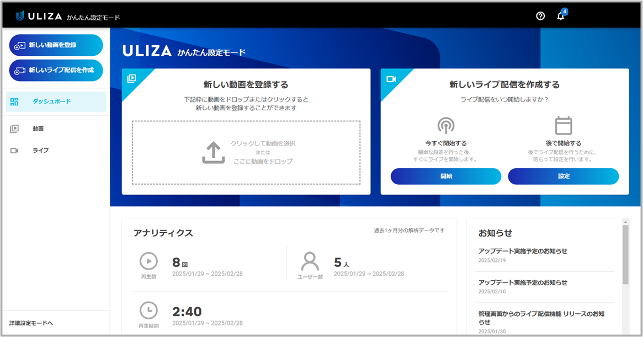
Task: Click the 2:40 playback time value
Action: point(187,312)
